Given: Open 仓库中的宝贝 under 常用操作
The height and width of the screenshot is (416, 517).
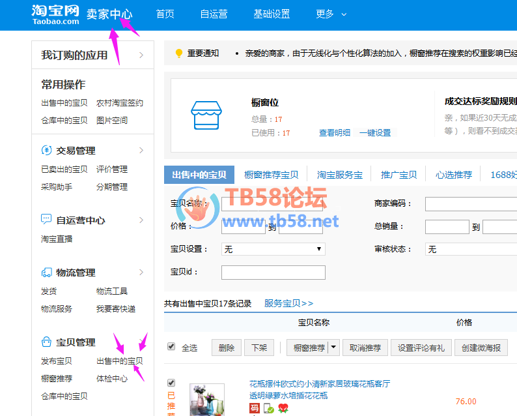Looking at the screenshot, I should pos(64,120).
